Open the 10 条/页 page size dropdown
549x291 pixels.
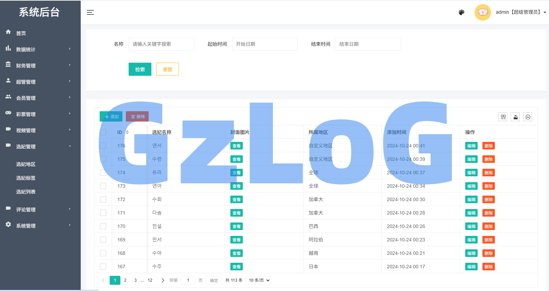click(x=258, y=280)
